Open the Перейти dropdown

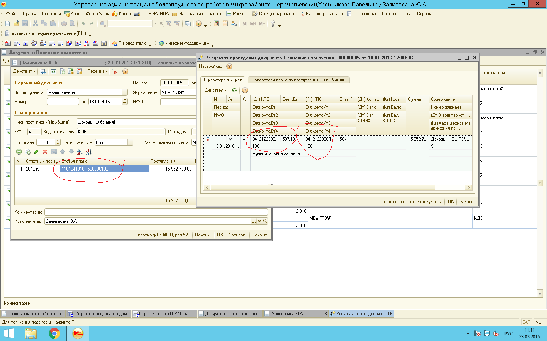(97, 71)
